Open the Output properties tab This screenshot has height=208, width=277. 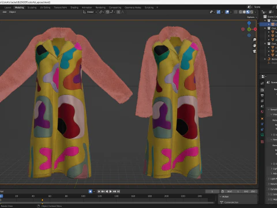[x=262, y=95]
